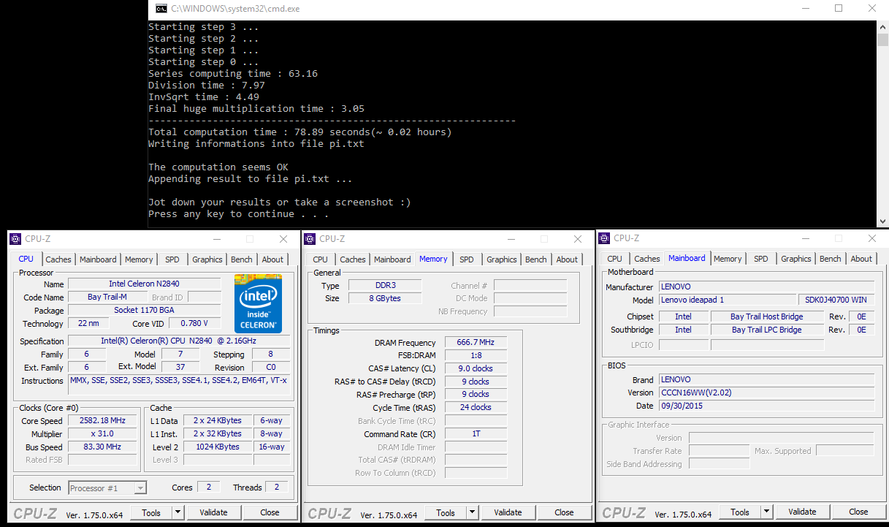Open Tools dropdown arrow in Mainboard window
This screenshot has width=889, height=527.
tap(766, 512)
